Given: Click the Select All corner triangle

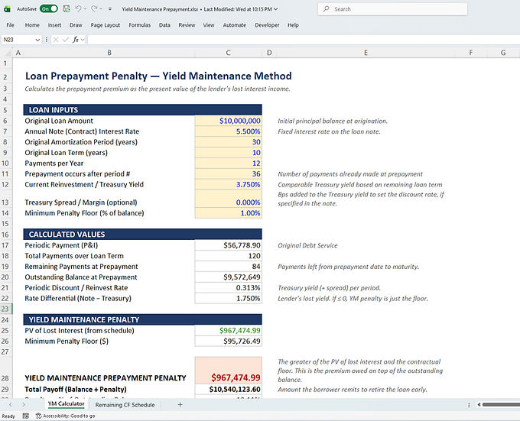Looking at the screenshot, I should (6, 53).
